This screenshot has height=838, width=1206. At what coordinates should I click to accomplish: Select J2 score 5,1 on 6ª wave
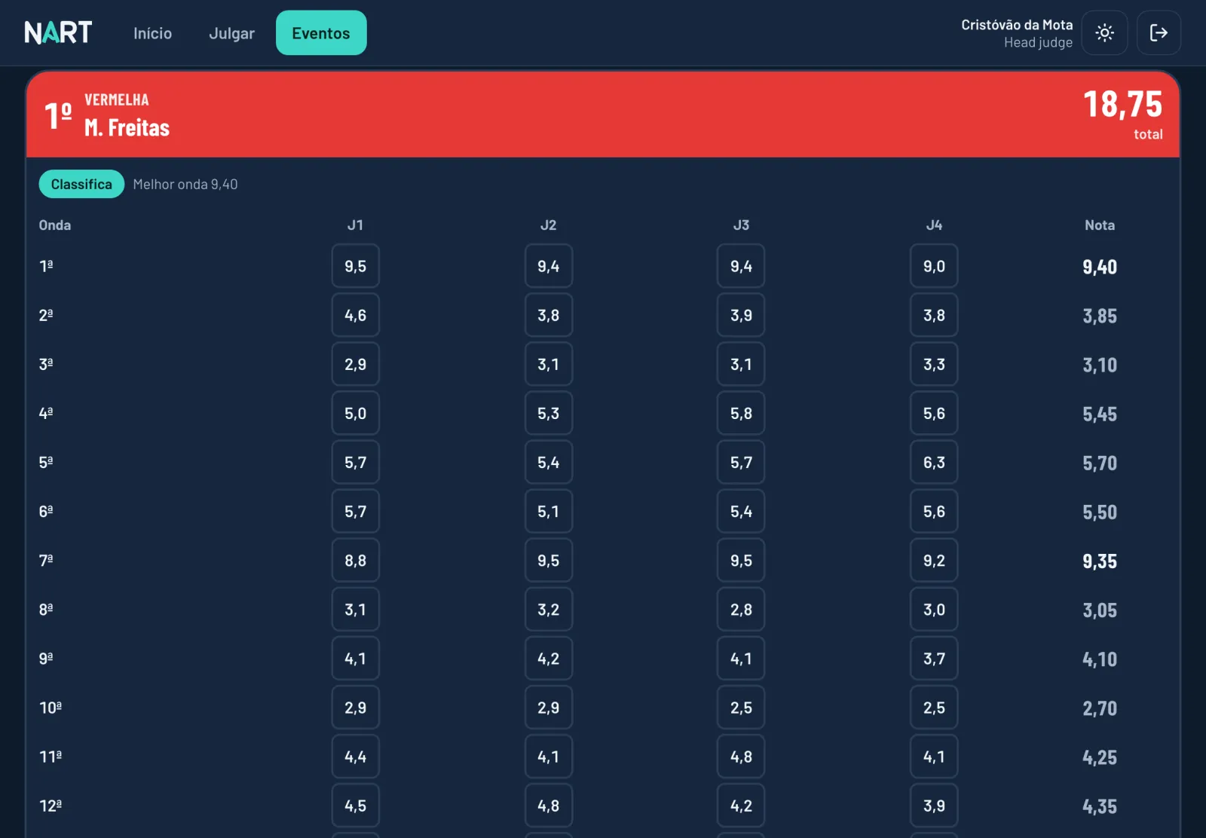(548, 511)
